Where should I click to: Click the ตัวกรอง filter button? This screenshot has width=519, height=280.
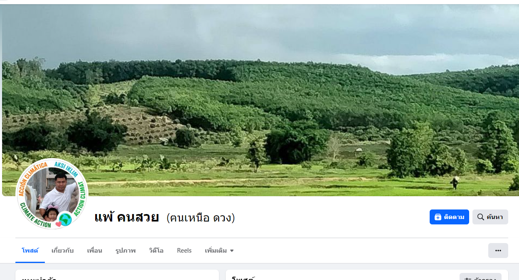[x=480, y=277]
